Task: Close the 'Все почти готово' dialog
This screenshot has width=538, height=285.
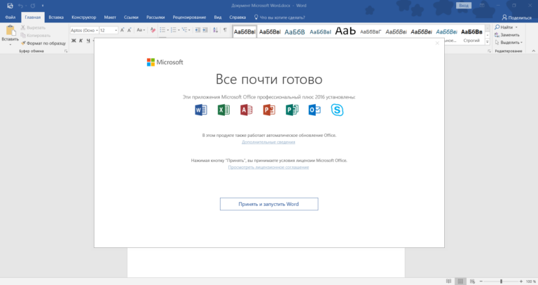Action: [437, 43]
